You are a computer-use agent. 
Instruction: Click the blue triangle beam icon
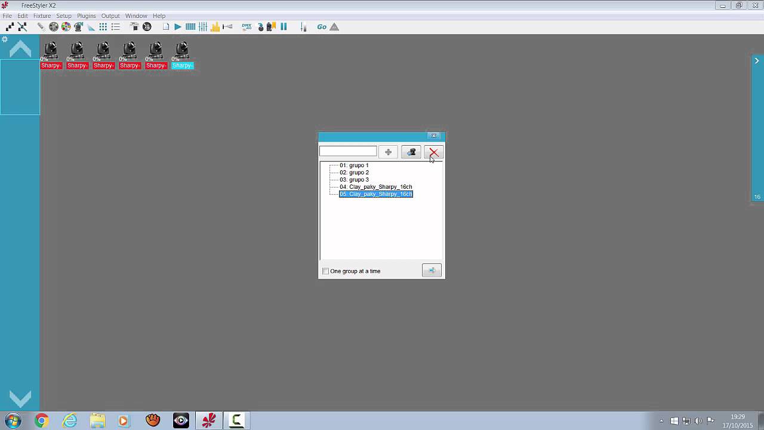(x=91, y=27)
